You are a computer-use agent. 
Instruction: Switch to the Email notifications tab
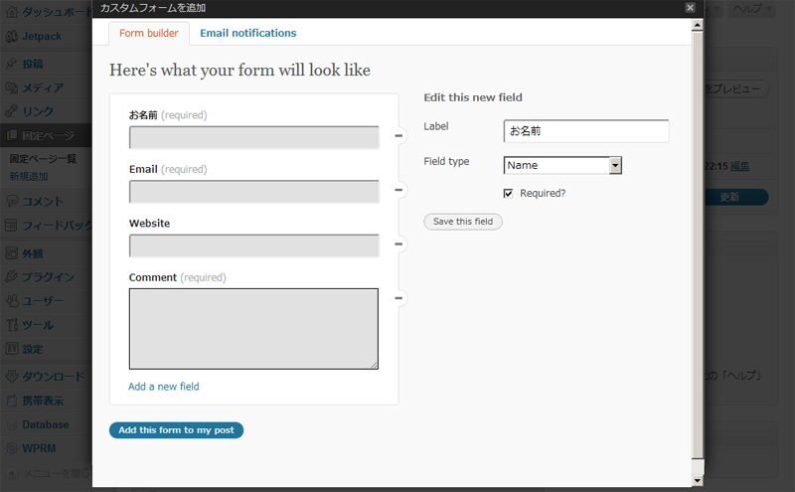tap(247, 33)
